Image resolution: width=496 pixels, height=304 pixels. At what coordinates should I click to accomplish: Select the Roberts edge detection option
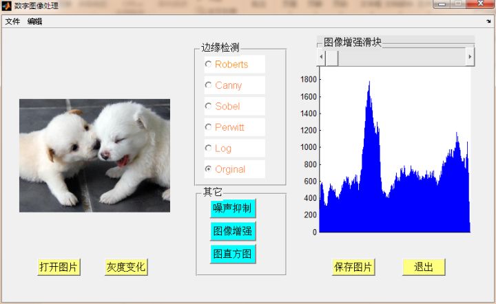[234, 65]
